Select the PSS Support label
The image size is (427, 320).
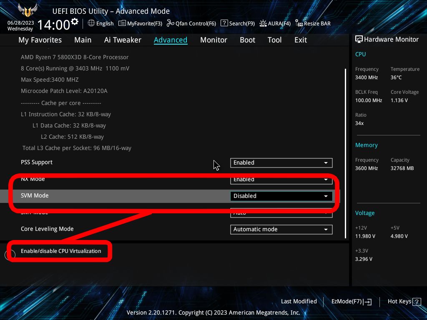[37, 162]
